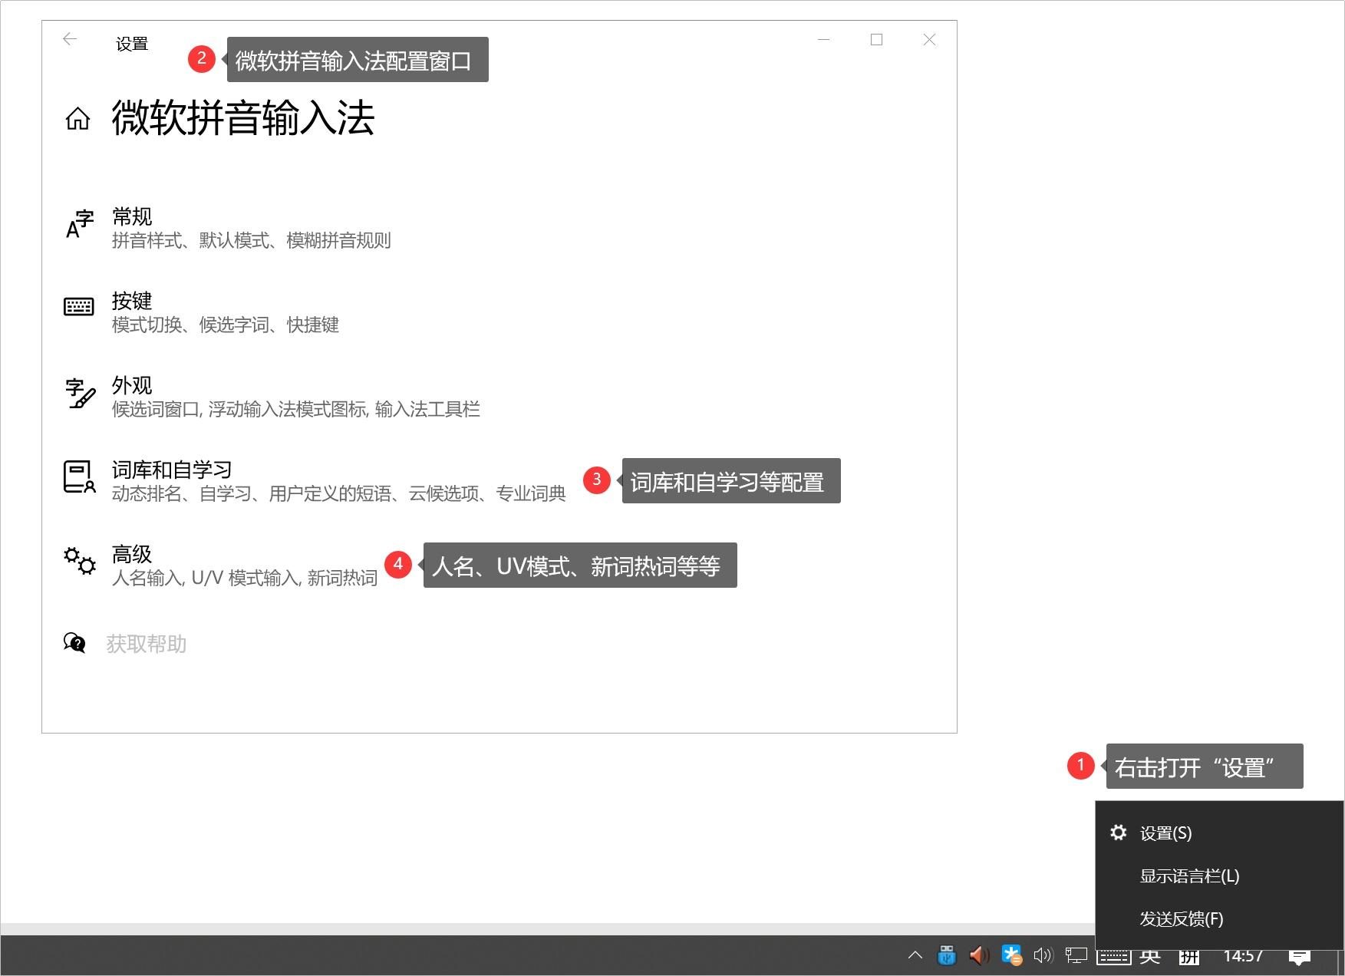Open the 高级 settings section

(132, 554)
